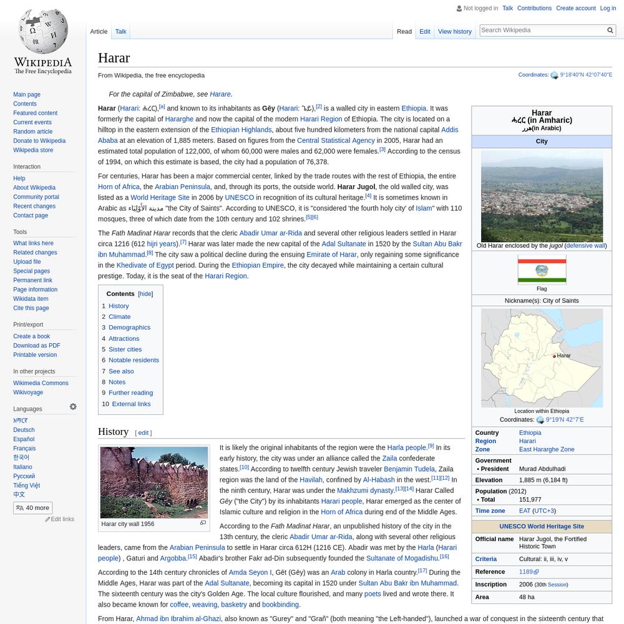Image resolution: width=624 pixels, height=624 pixels.
Task: Open UNESCO World Heritage Site infobox header link
Action: [x=542, y=527]
